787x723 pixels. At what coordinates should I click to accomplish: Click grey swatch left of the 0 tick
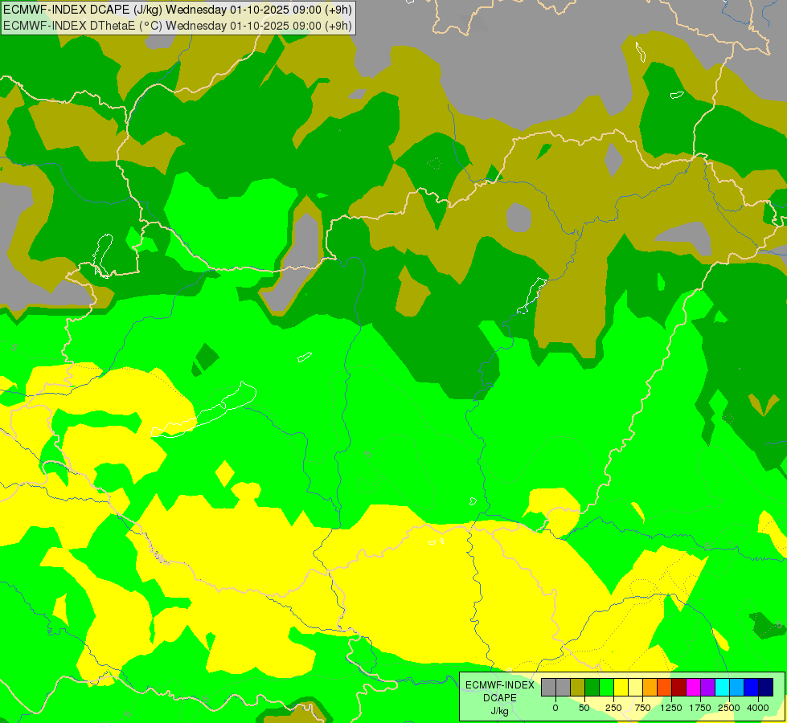coord(548,687)
